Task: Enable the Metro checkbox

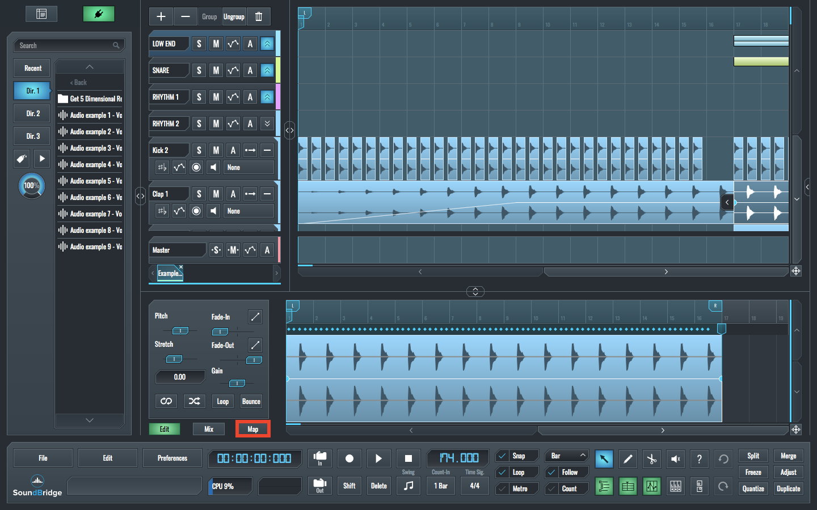Action: pyautogui.click(x=502, y=488)
